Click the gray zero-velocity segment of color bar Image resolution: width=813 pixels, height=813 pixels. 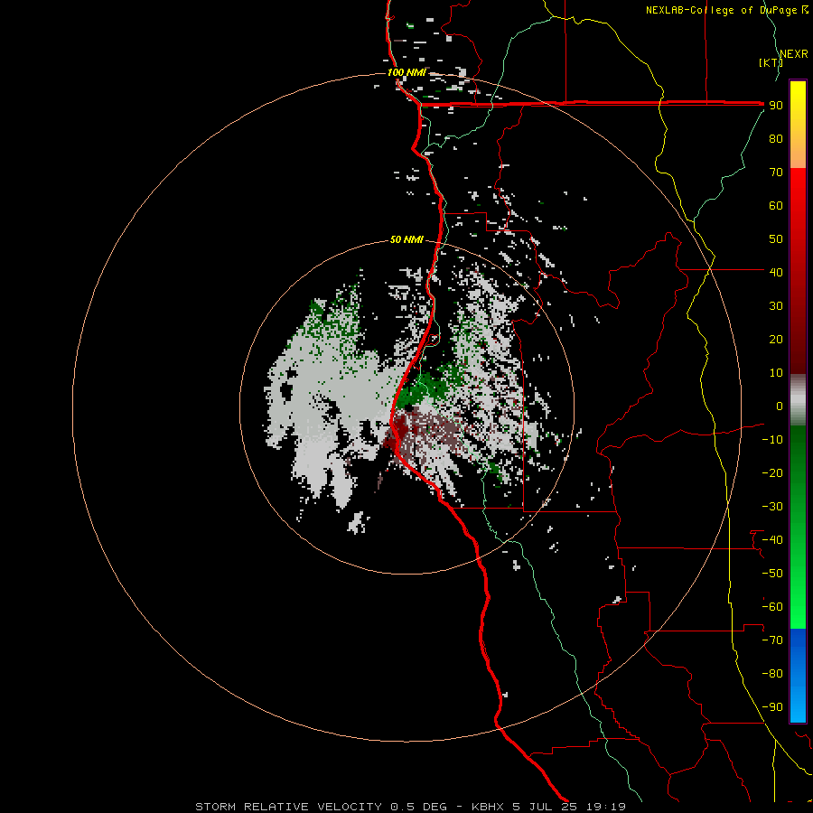(798, 400)
